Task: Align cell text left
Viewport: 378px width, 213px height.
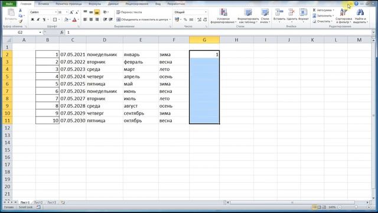Action: coord(85,20)
